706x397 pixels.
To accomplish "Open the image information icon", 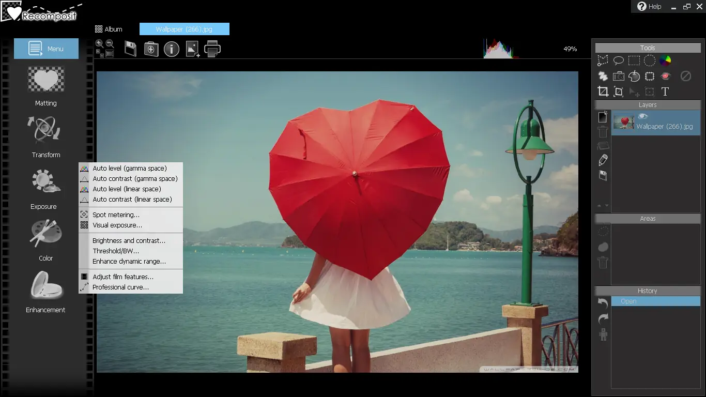I will click(x=172, y=49).
